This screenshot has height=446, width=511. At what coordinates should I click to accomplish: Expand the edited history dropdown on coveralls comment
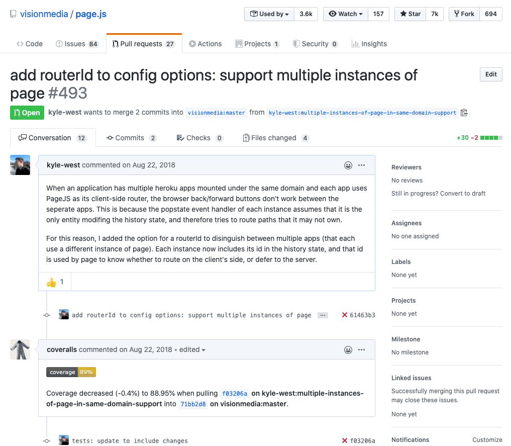[192, 349]
